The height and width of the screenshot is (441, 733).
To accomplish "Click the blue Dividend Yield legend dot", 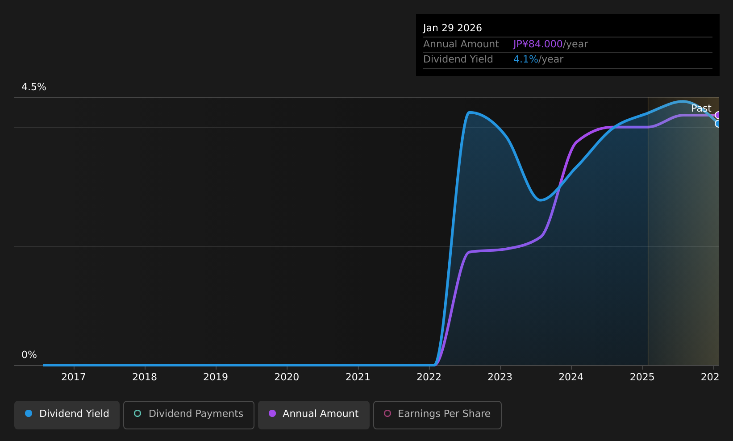I will click(x=29, y=413).
